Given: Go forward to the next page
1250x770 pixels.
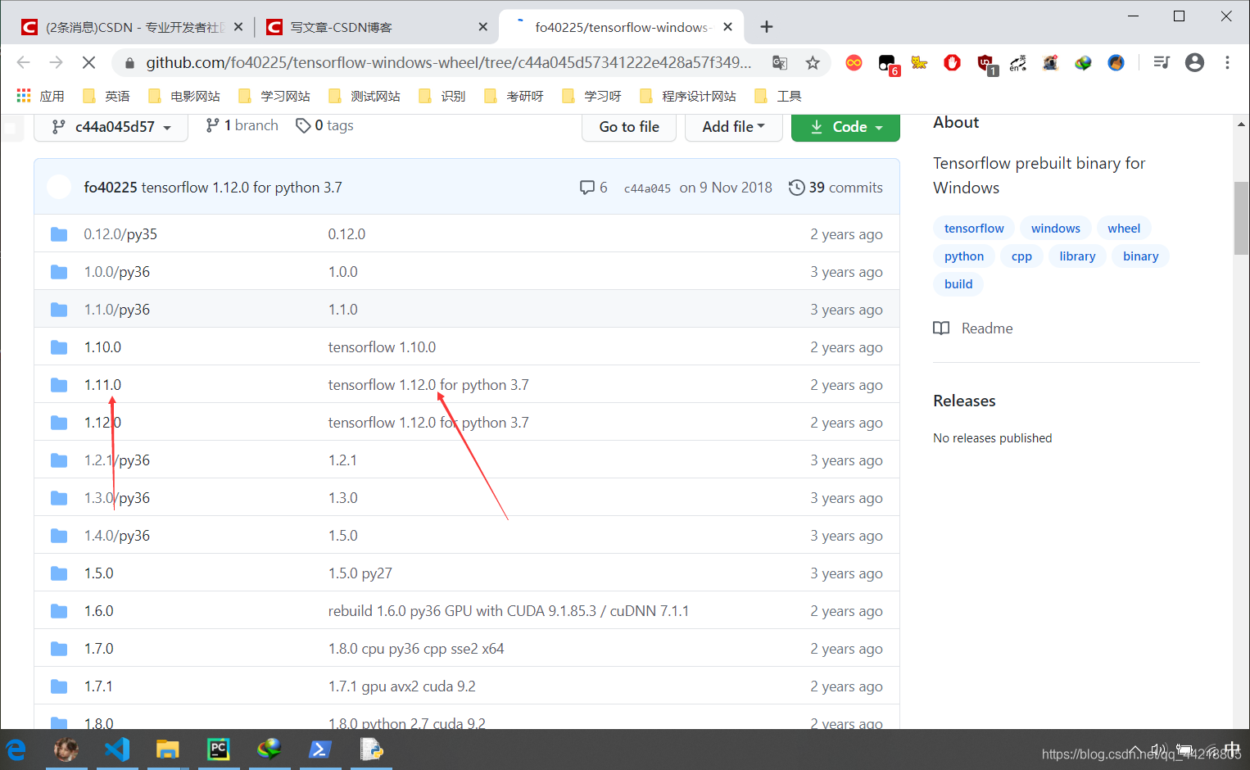Looking at the screenshot, I should (56, 62).
